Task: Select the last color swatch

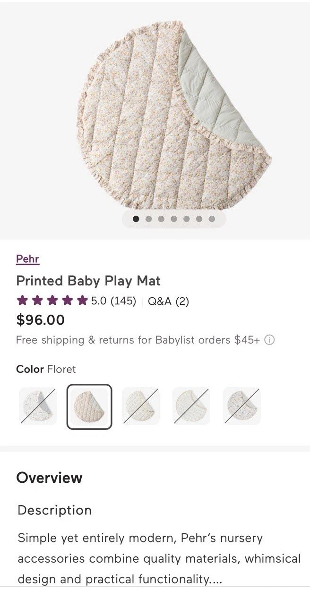Action: click(x=241, y=405)
